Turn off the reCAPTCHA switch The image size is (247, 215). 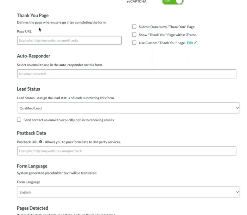[x=173, y=2]
